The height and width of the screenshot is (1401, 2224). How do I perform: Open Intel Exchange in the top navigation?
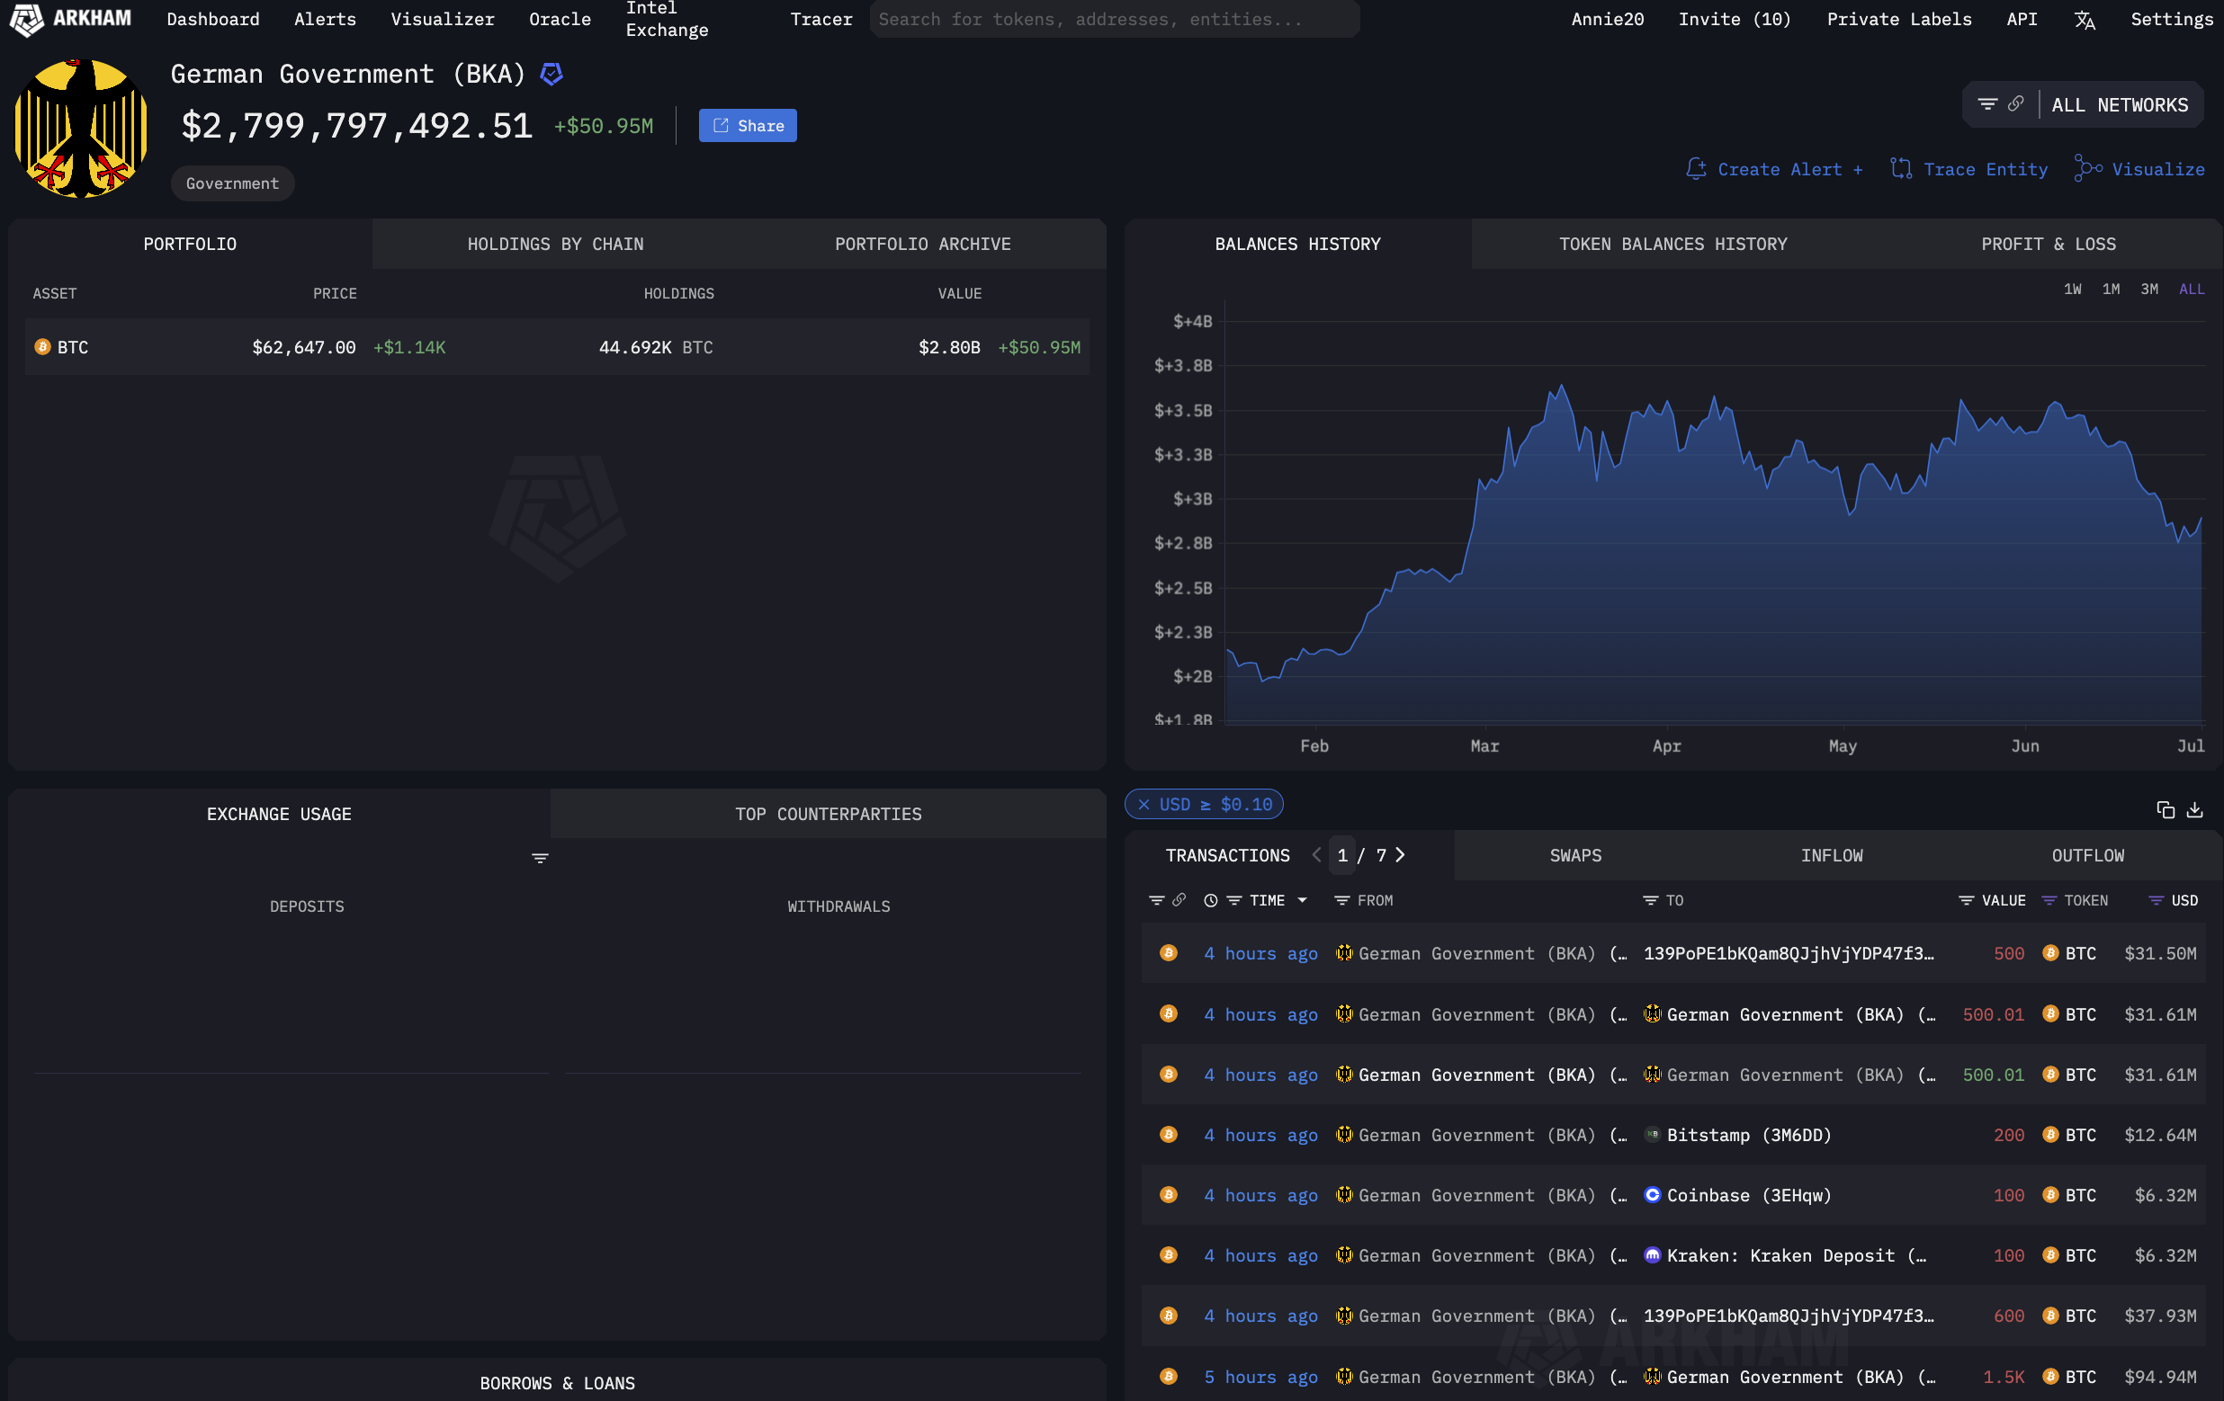coord(667,20)
